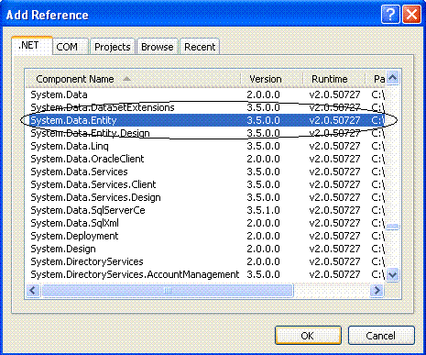Select System.Data.SqlServerCe in the list
The width and height of the screenshot is (426, 355).
coord(205,210)
